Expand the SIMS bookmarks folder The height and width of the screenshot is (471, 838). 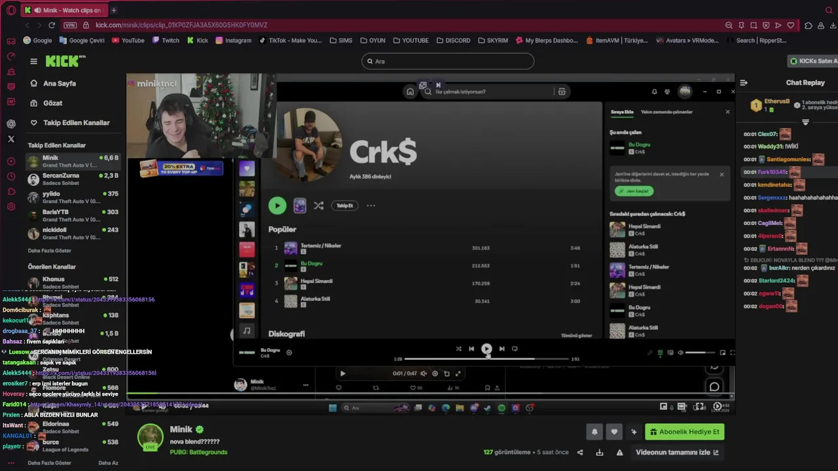(x=340, y=40)
